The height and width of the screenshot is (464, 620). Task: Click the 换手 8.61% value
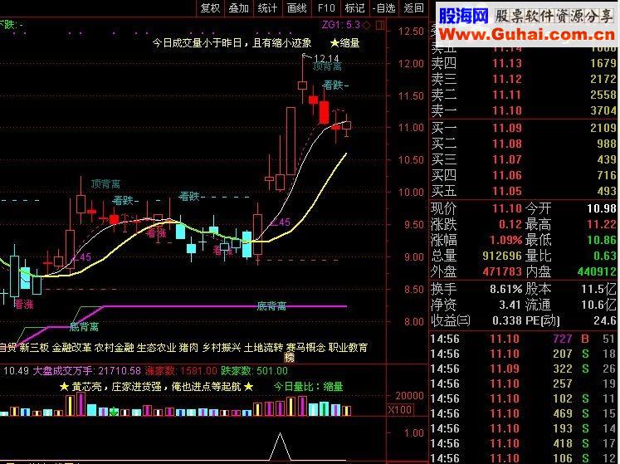tap(505, 289)
